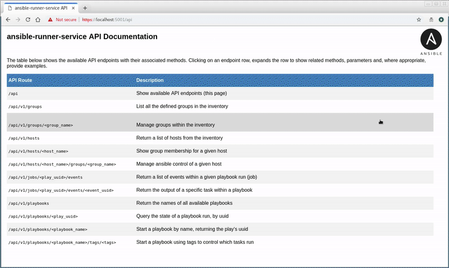Expand the /api endpoint row
The height and width of the screenshot is (268, 449).
220,93
